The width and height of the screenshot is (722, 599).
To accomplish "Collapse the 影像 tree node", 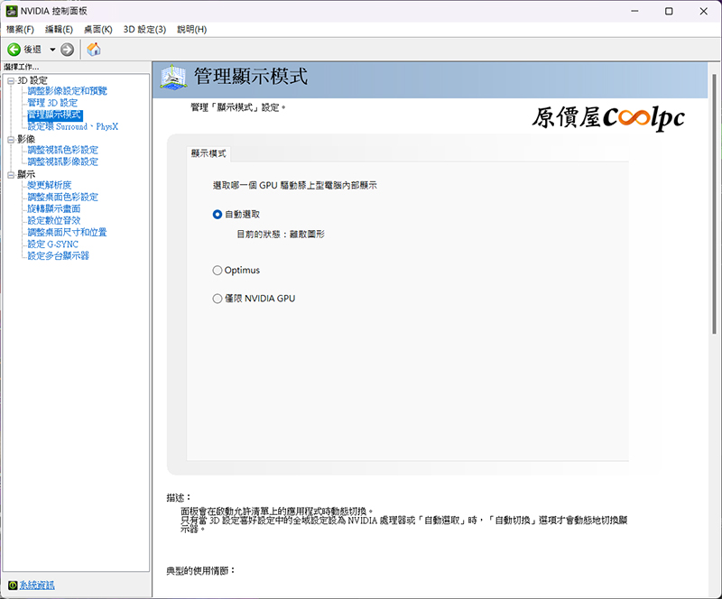I will (x=11, y=140).
